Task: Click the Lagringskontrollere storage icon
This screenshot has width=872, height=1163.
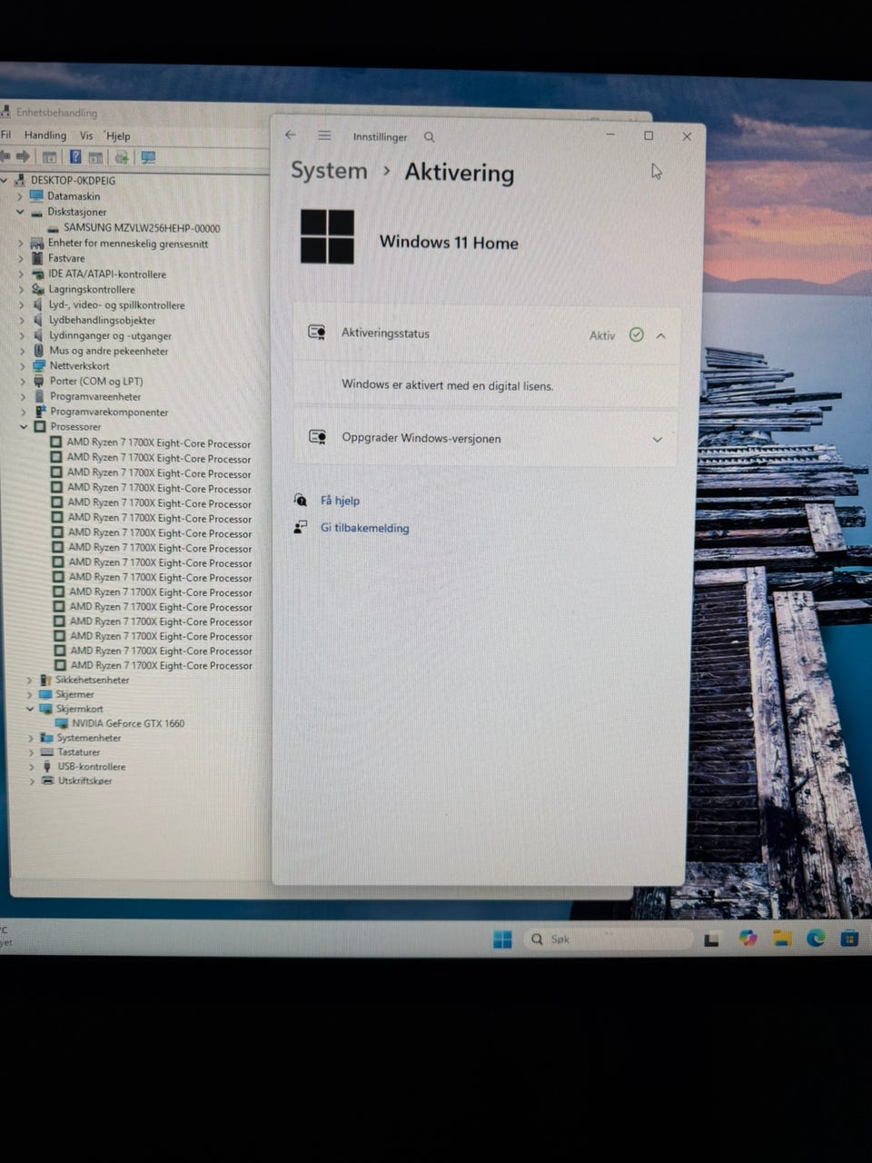Action: 37,289
